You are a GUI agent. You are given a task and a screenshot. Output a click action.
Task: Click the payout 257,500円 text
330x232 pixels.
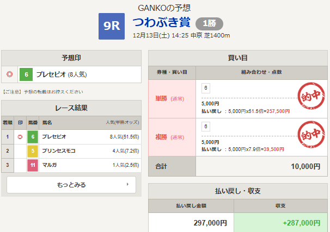(x=278, y=111)
